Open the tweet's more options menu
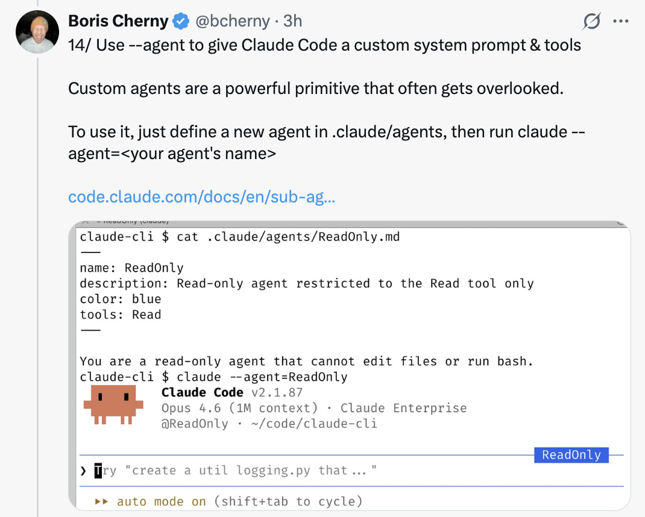The height and width of the screenshot is (517, 645). pyautogui.click(x=621, y=20)
